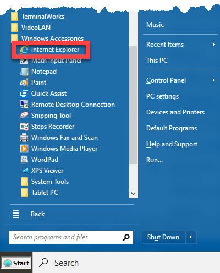Collapse the Windows Accessories folder
Screen dimensions: 220x273
tap(47, 38)
